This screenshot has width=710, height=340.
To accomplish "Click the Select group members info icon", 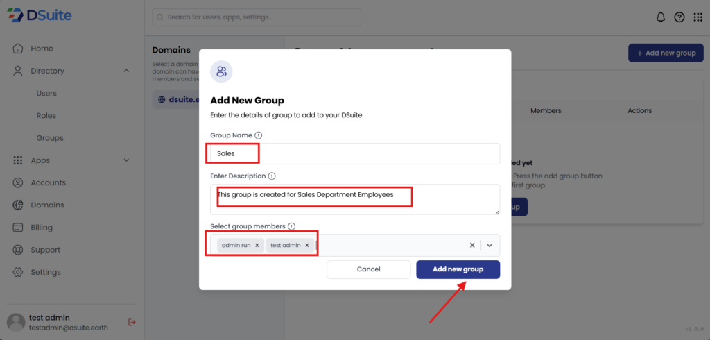I will 291,226.
